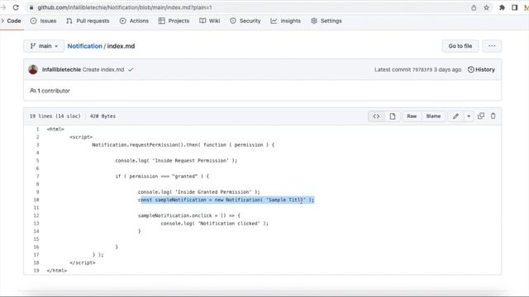The width and height of the screenshot is (529, 297).
Task: Click the browser forward arrow
Action: click(3, 7)
